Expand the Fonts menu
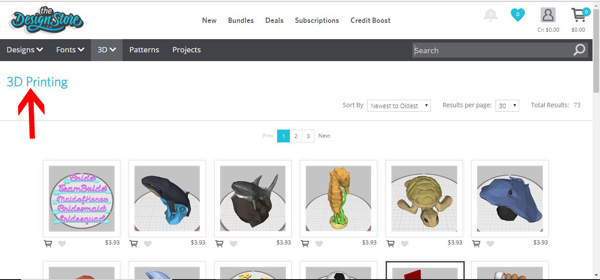The height and width of the screenshot is (280, 600). coord(70,50)
